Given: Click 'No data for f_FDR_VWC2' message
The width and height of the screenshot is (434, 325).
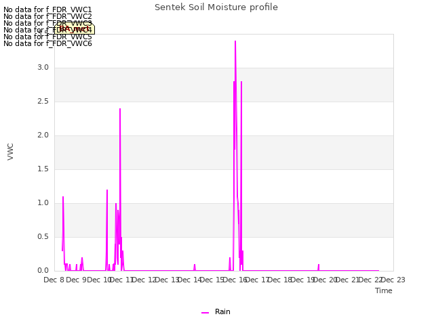Looking at the screenshot, I should point(47,16).
